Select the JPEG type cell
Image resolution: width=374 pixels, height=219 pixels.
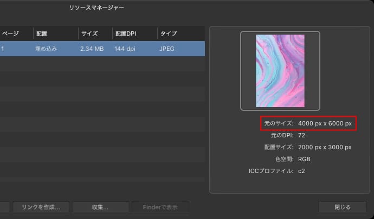(167, 49)
